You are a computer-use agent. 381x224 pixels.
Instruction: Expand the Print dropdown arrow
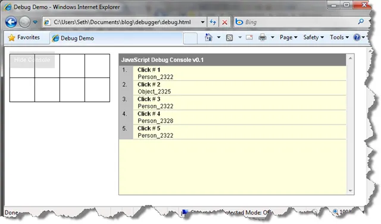273,37
